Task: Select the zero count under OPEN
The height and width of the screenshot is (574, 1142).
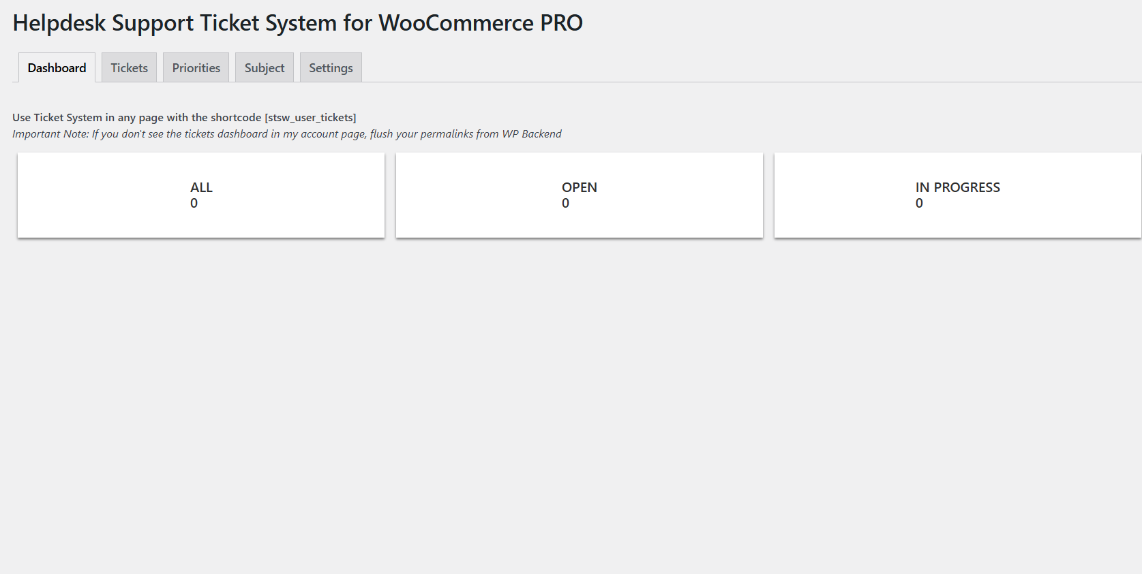Action: [x=565, y=203]
